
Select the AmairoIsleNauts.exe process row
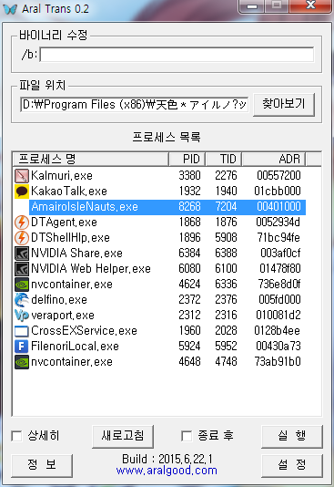[167, 206]
